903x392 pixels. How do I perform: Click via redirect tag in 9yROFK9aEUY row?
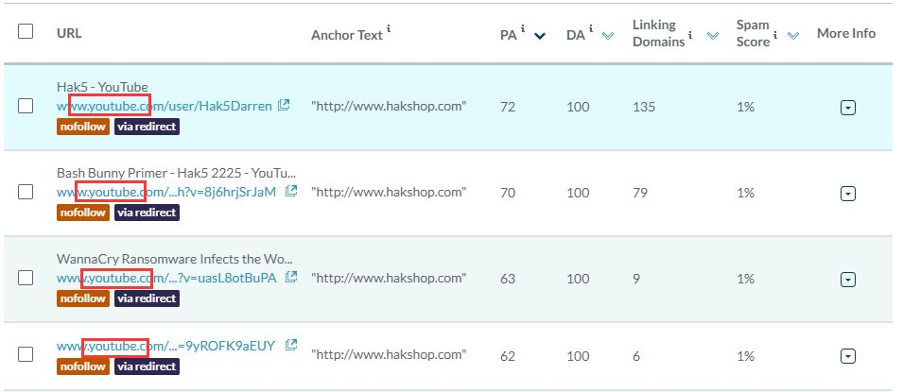tap(147, 366)
